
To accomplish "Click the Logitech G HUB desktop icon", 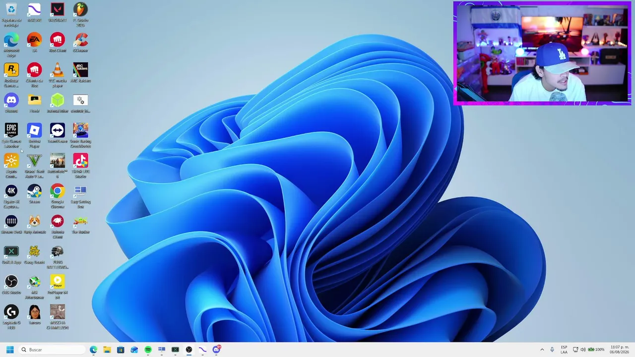I will pos(11,317).
